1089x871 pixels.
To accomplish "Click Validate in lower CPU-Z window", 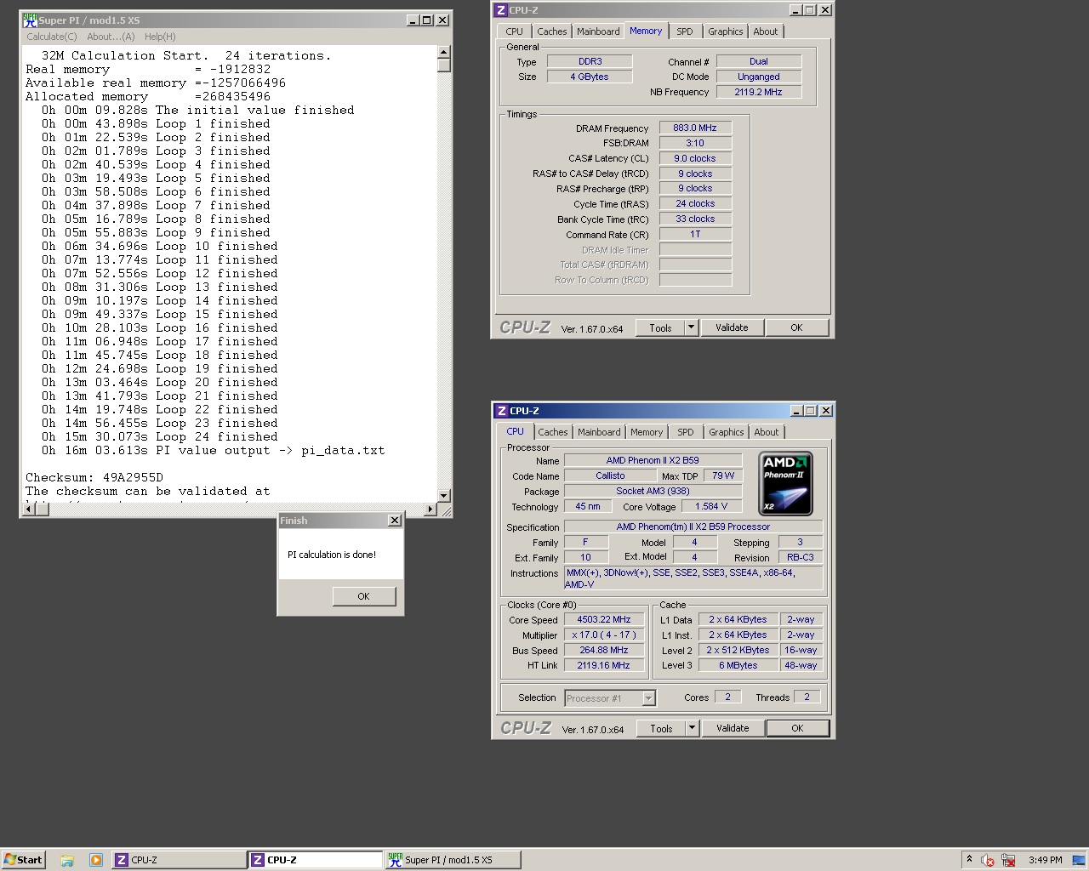I will (x=733, y=728).
